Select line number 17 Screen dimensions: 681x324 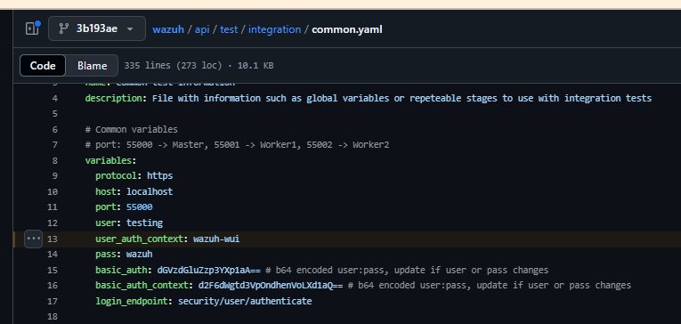click(x=53, y=302)
